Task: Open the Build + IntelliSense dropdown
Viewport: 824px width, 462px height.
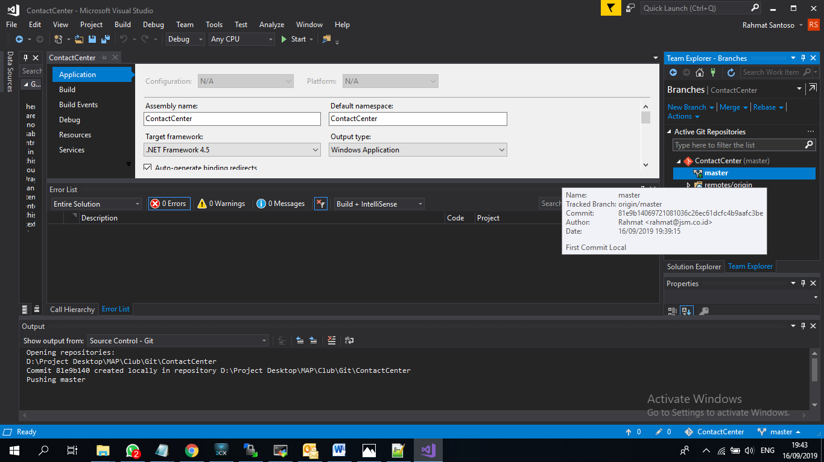Action: click(379, 204)
